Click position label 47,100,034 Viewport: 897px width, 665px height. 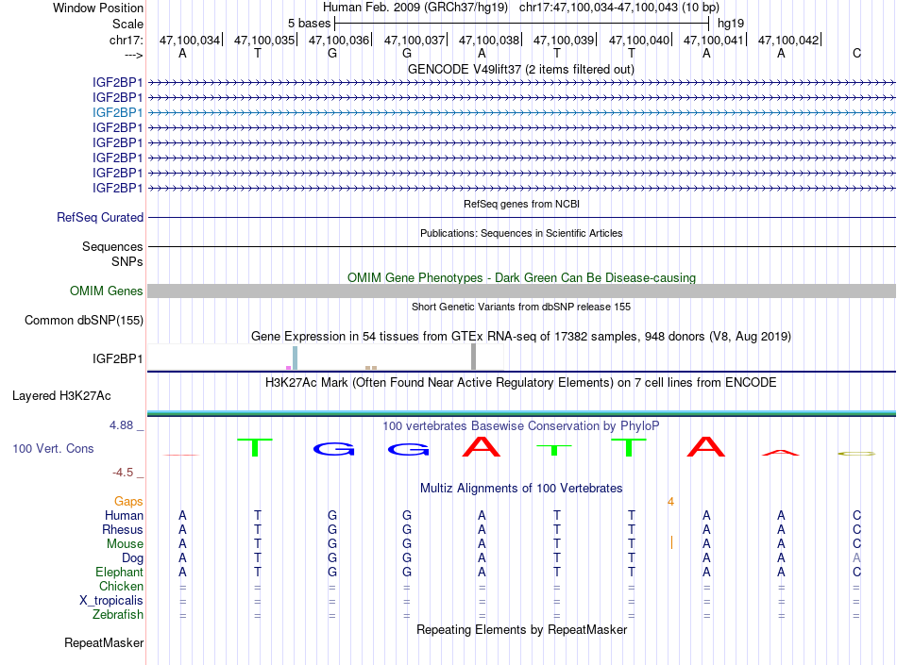(x=190, y=40)
